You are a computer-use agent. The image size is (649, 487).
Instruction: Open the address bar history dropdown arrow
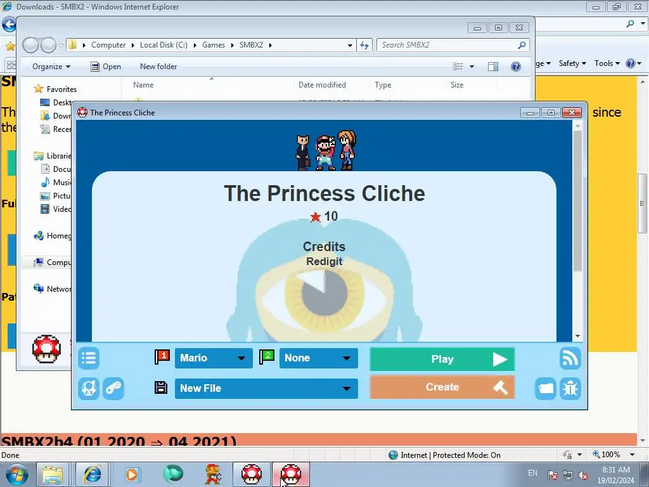click(350, 45)
